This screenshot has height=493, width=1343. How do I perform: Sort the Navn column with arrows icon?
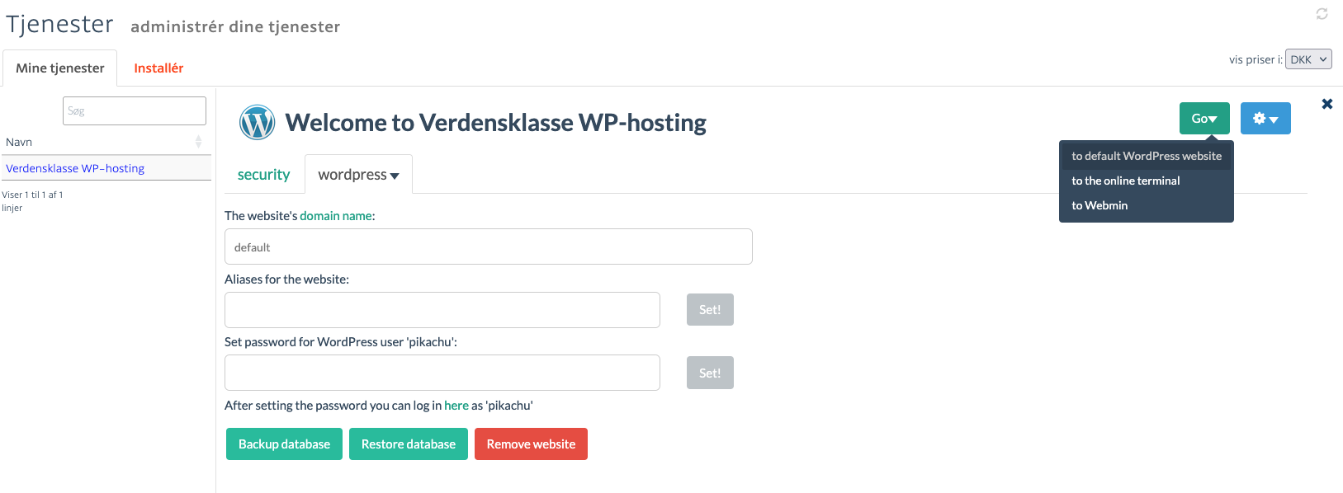pyautogui.click(x=198, y=142)
